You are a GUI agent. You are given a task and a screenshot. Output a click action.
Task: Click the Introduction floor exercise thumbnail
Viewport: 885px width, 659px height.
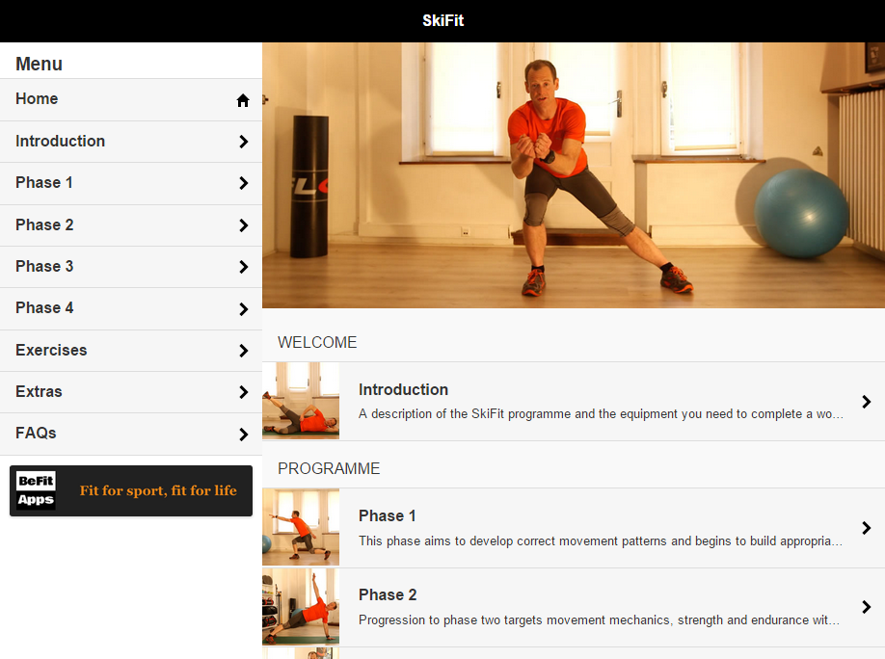(x=301, y=401)
